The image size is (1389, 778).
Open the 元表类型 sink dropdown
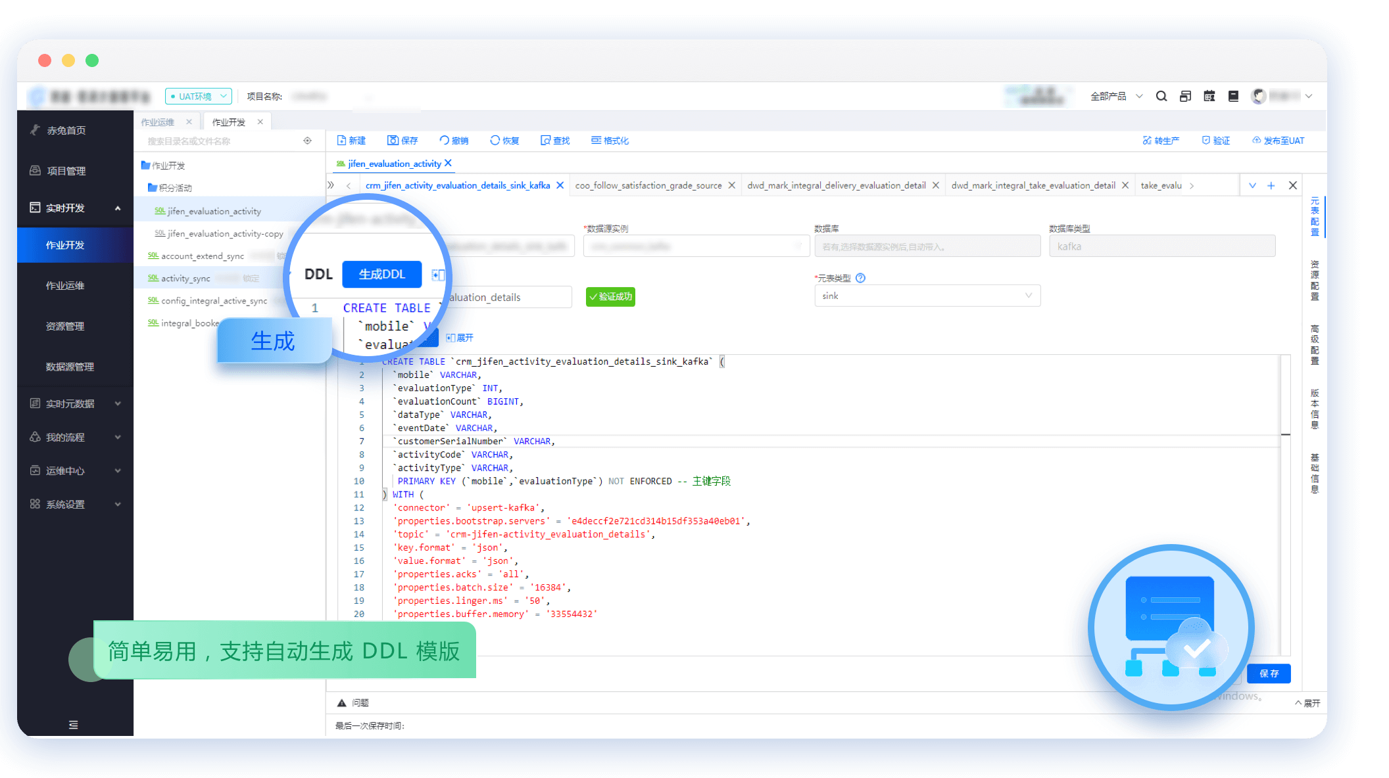pos(927,296)
